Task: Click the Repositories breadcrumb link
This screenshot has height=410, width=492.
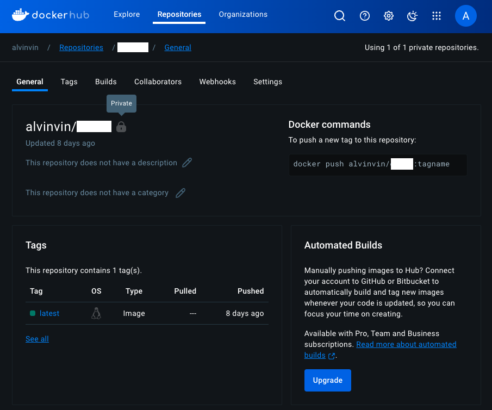Action: tap(81, 47)
